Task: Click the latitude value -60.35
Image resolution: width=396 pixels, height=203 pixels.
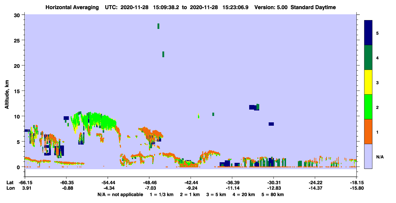Action: 66,182
